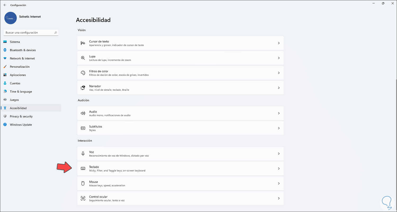Open the Privacy & security page
This screenshot has height=212, width=397.
(x=21, y=116)
